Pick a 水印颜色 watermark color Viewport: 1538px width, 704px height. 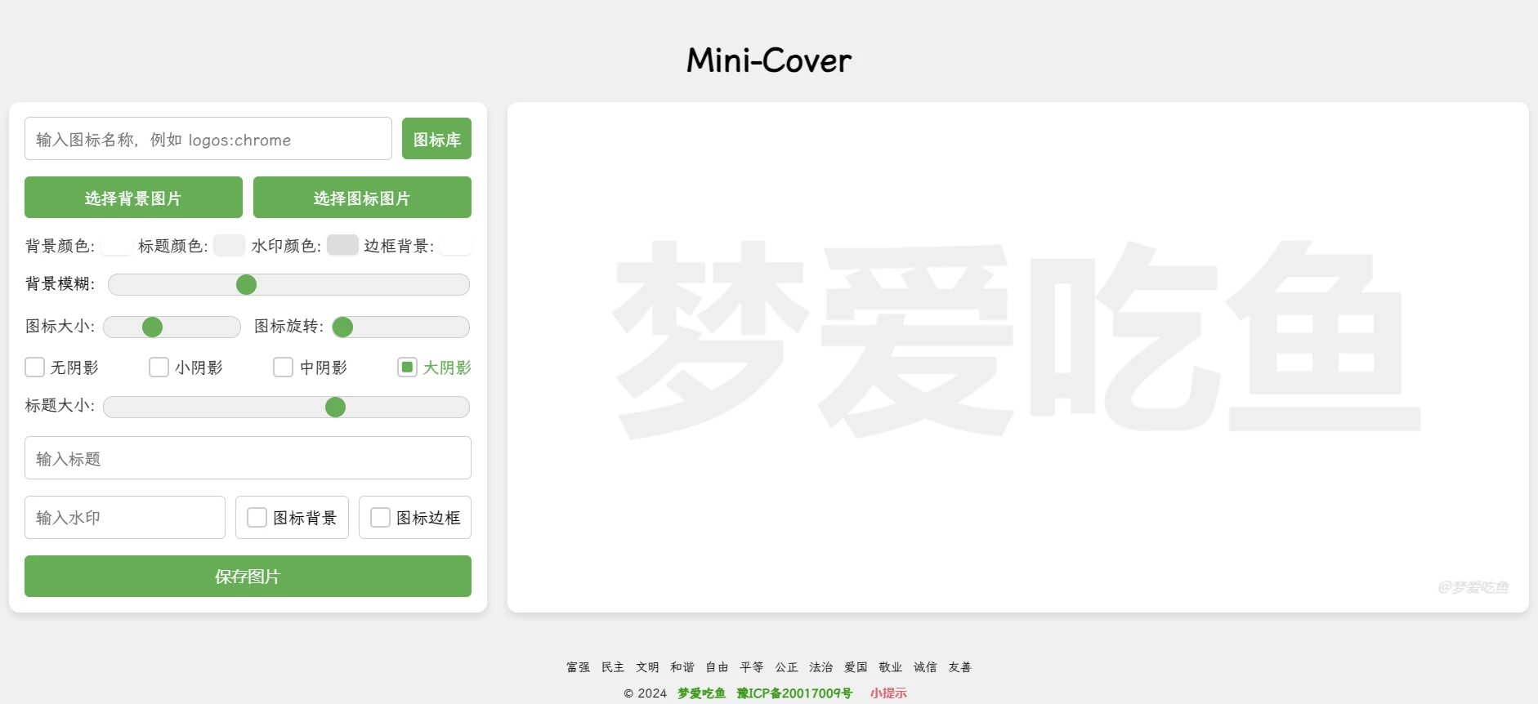(x=342, y=245)
